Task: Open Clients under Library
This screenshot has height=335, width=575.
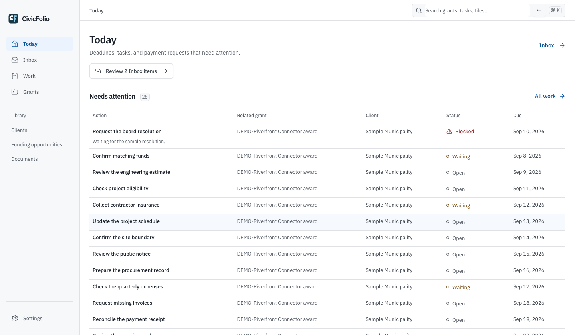Action: [19, 130]
